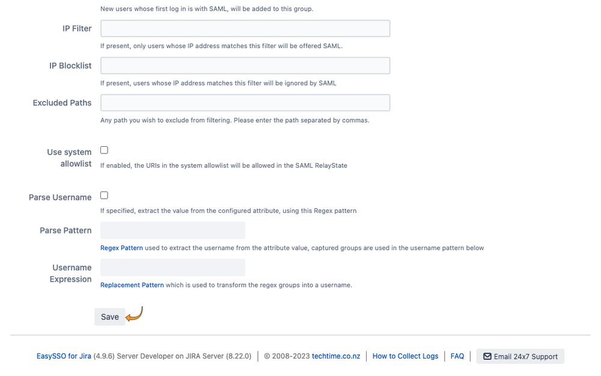Click the Parse Username label text
Image resolution: width=601 pixels, height=376 pixels.
coord(60,197)
